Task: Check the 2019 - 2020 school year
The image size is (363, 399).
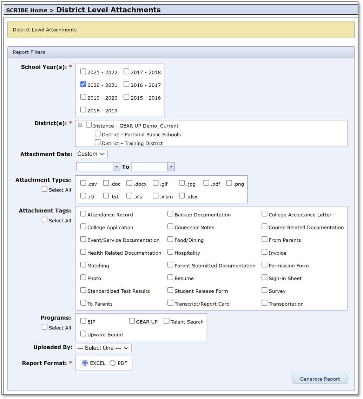Action: tap(83, 97)
